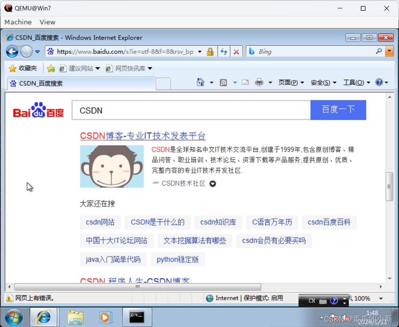Click the C语言万年历 related search
Image resolution: width=399 pixels, height=327 pixels.
point(272,222)
